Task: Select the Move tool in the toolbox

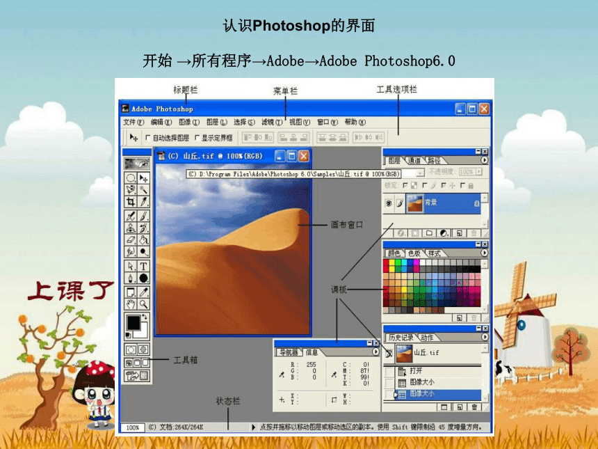Action: pos(143,178)
